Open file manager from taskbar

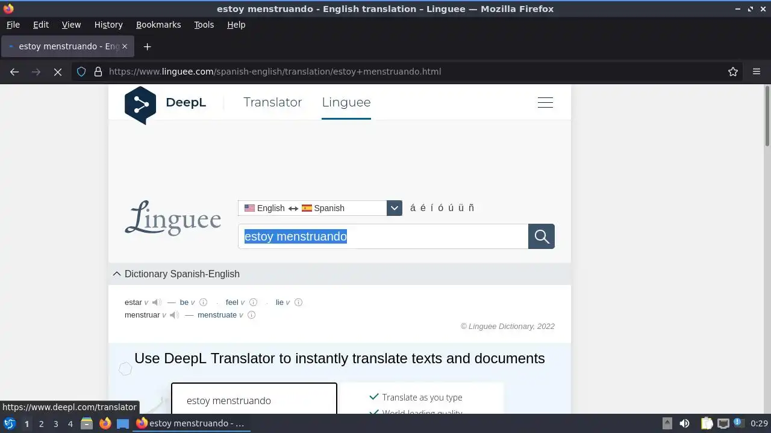pos(87,423)
